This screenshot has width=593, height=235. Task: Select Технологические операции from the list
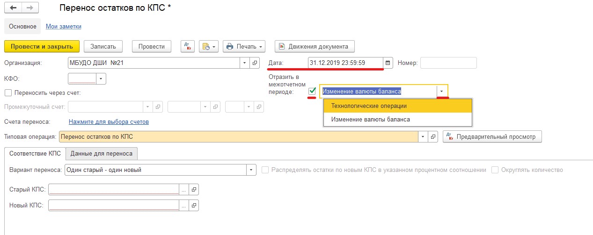click(x=369, y=106)
